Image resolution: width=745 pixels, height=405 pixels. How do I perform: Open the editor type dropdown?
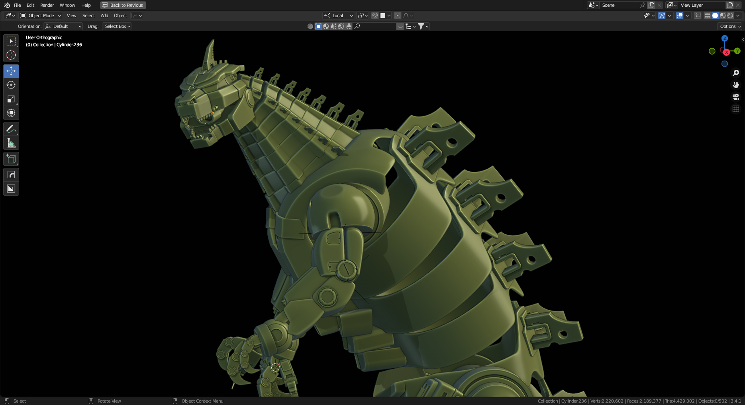click(10, 16)
